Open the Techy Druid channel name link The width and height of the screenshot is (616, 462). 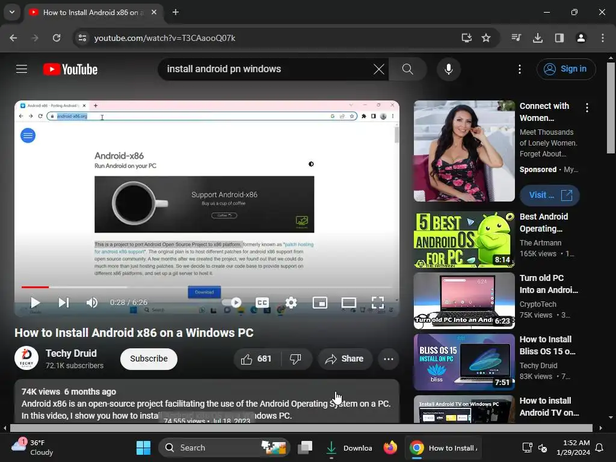71,353
